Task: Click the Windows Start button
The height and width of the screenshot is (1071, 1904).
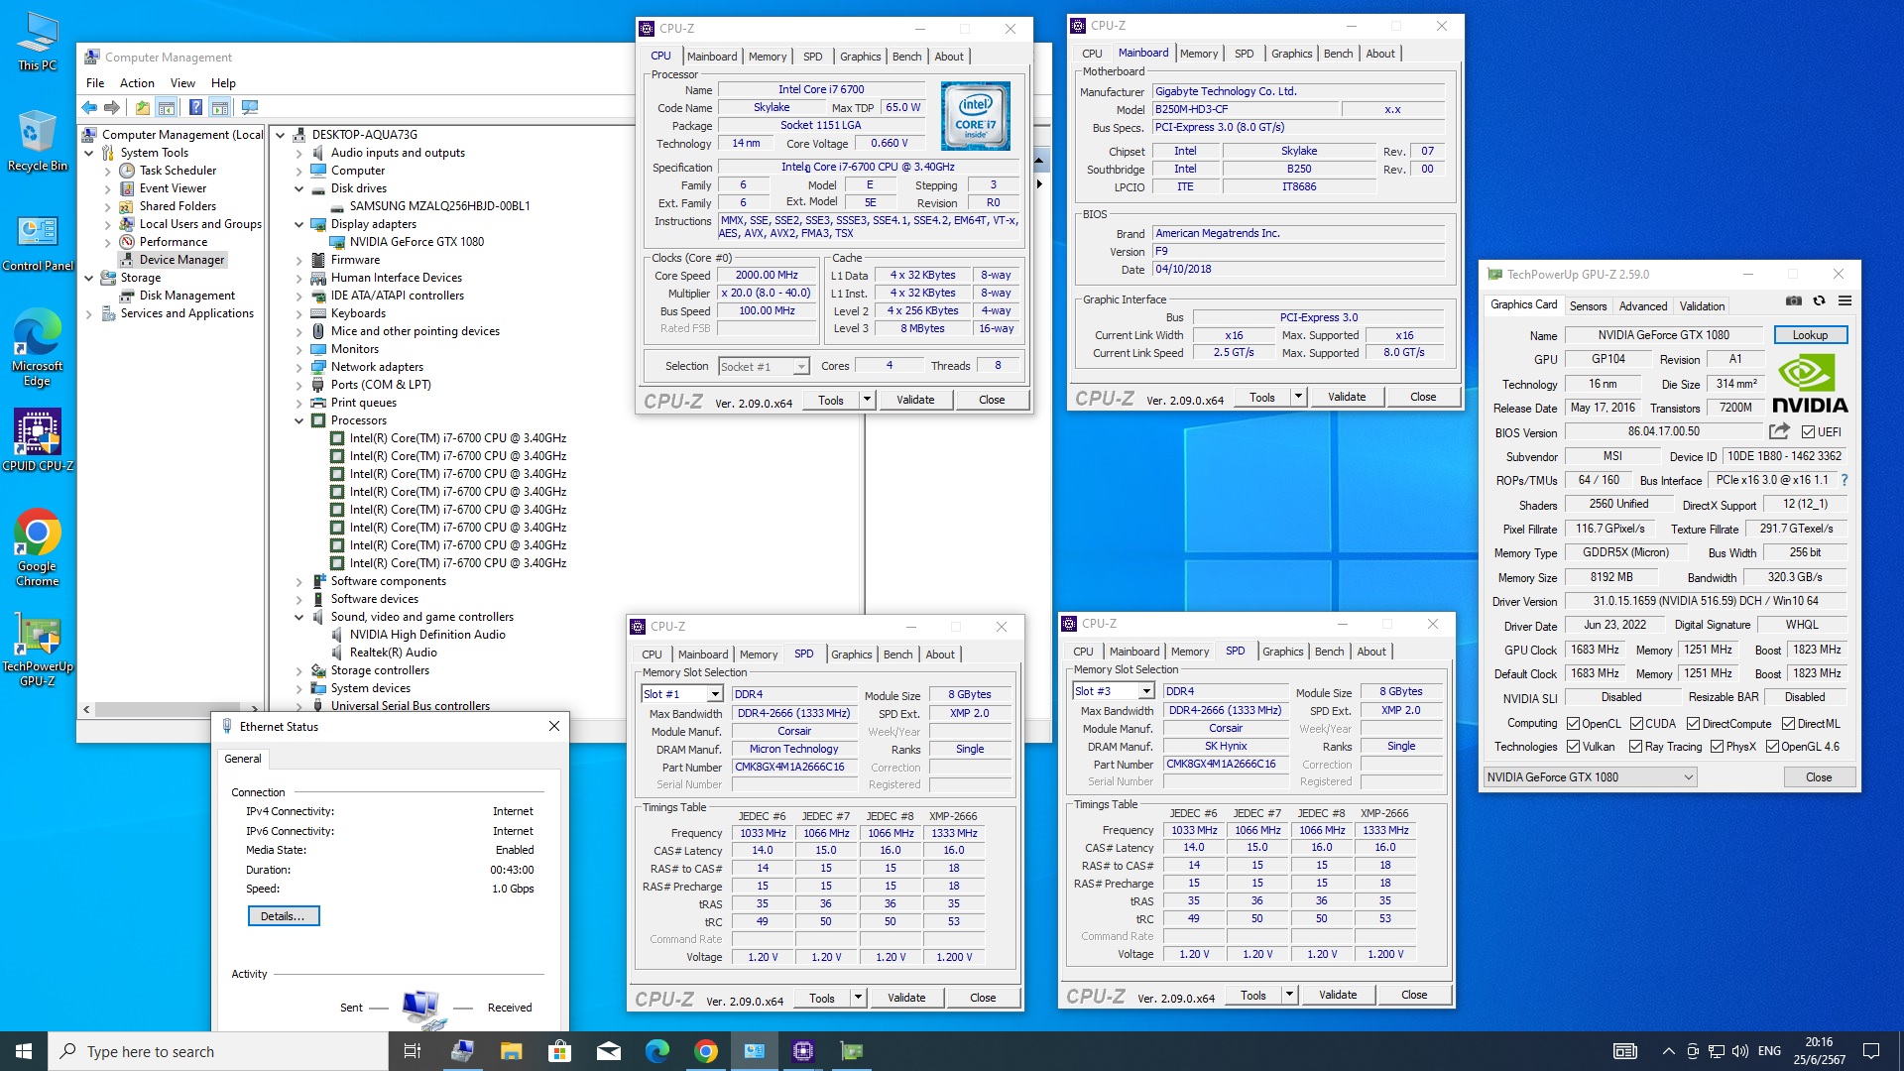Action: pyautogui.click(x=24, y=1051)
